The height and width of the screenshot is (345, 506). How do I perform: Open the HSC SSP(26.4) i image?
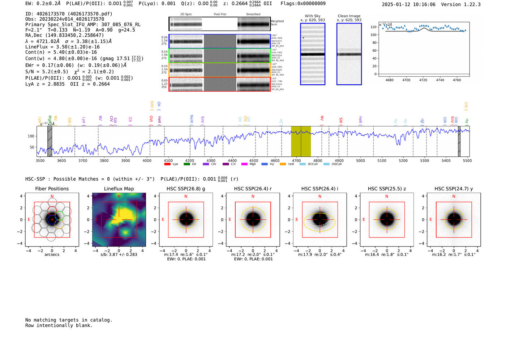click(x=320, y=219)
